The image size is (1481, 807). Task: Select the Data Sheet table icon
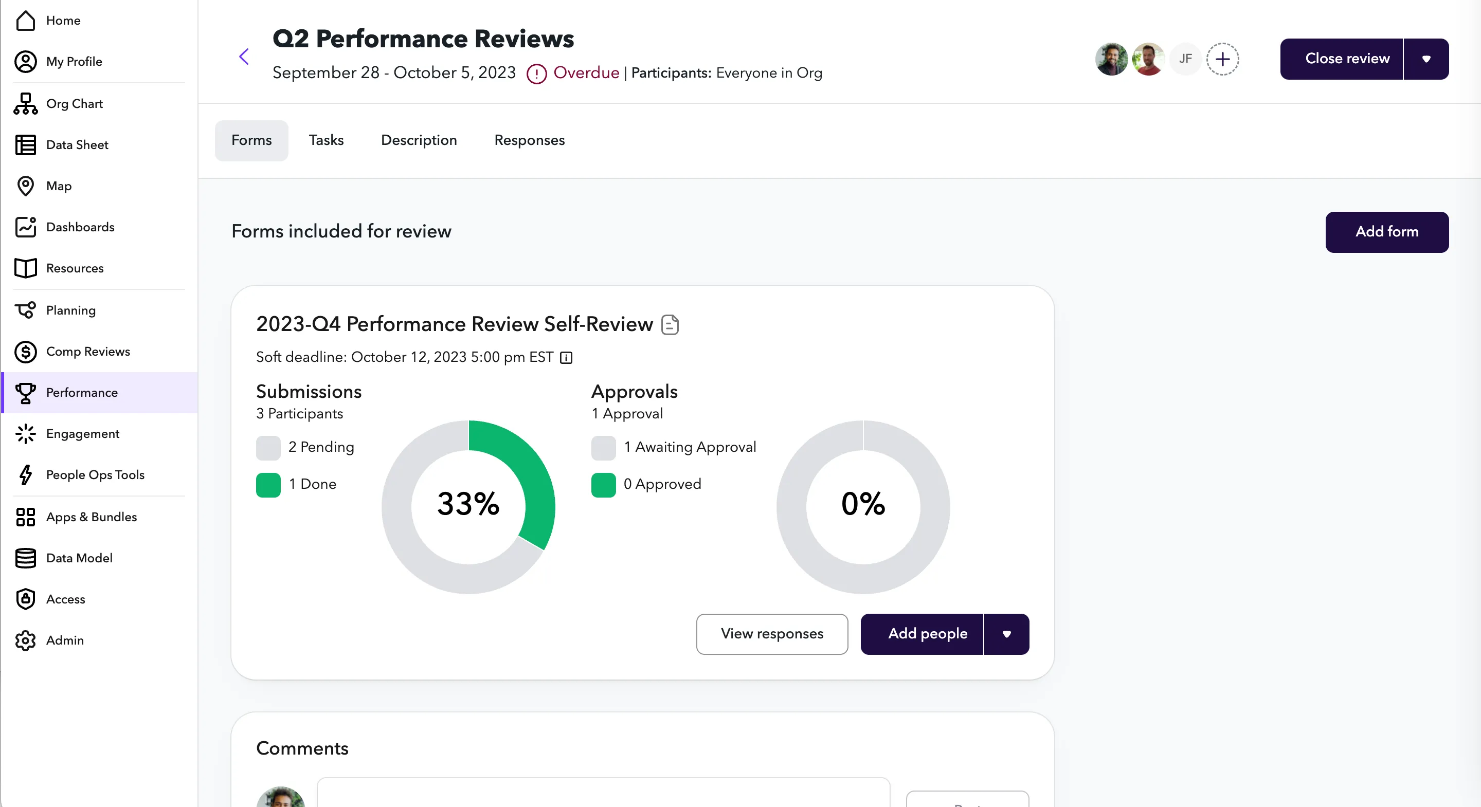point(25,145)
